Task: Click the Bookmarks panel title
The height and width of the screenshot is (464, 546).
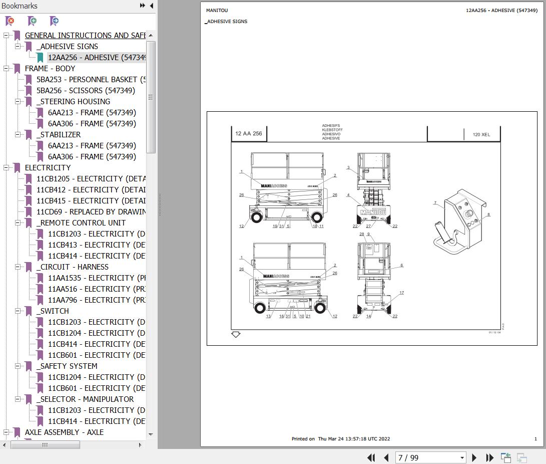Action: [20, 6]
